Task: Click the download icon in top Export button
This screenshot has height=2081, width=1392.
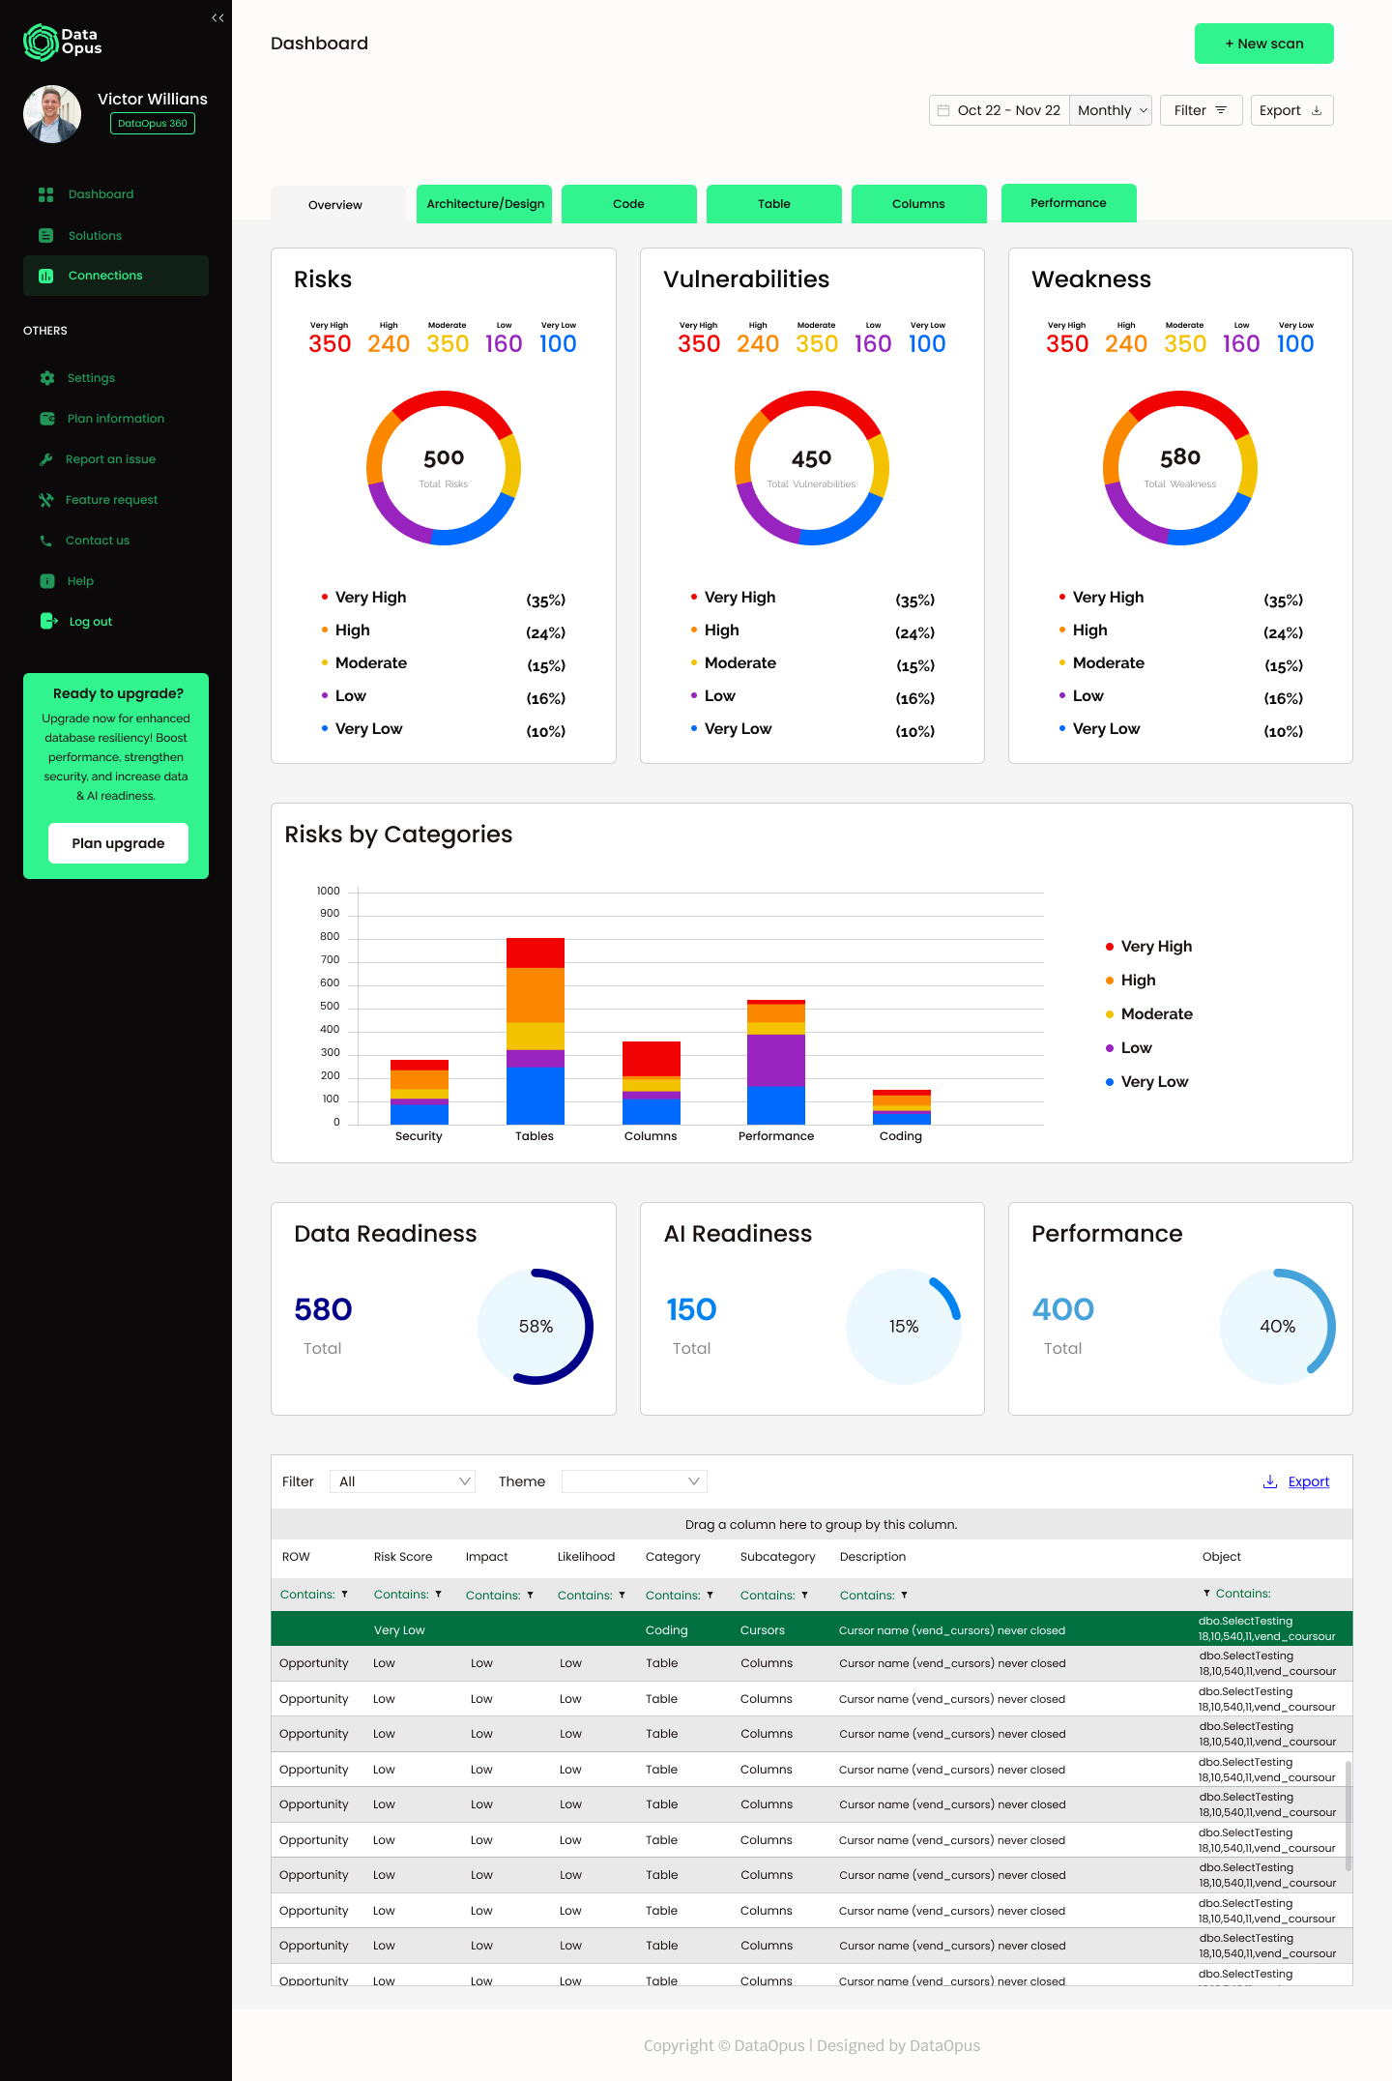Action: [x=1317, y=110]
